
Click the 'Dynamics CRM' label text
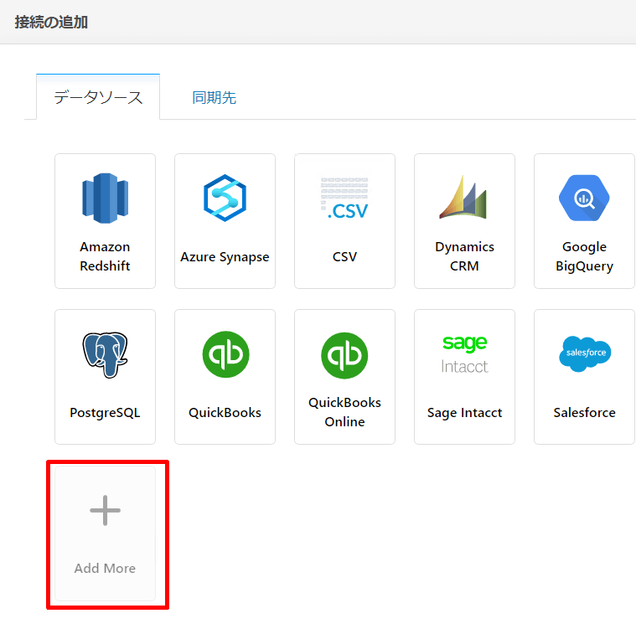[464, 256]
